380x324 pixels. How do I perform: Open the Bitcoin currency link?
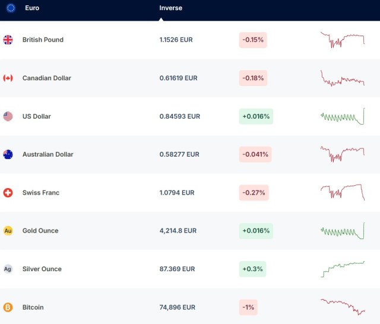click(x=33, y=307)
